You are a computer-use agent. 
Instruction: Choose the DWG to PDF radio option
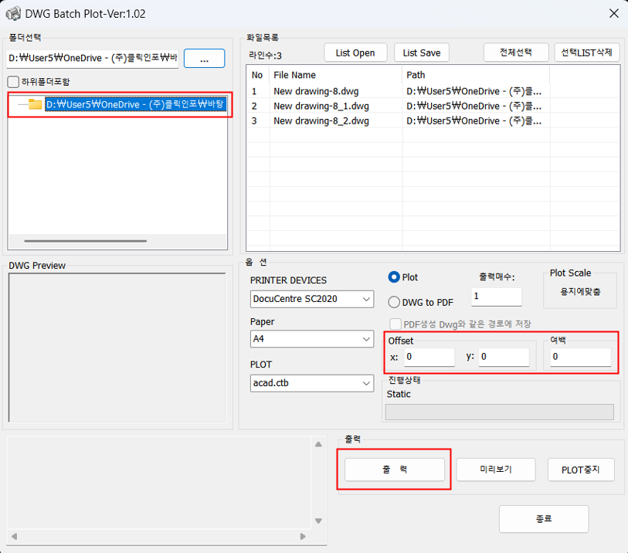tap(394, 303)
